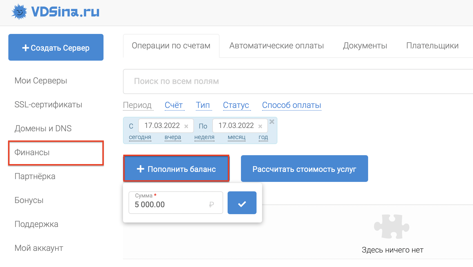Image resolution: width=473 pixels, height=267 pixels.
Task: Click Рассчитать стоимость услуг button
Action: (304, 169)
